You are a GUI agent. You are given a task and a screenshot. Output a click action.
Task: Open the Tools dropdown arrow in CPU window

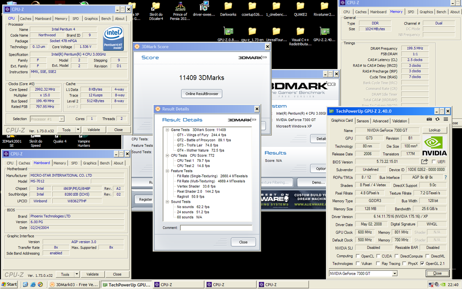78,130
